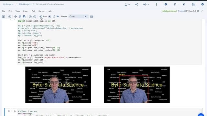Open the command palette keyboard icon
This screenshot has height=116, width=207.
(x=92, y=16)
